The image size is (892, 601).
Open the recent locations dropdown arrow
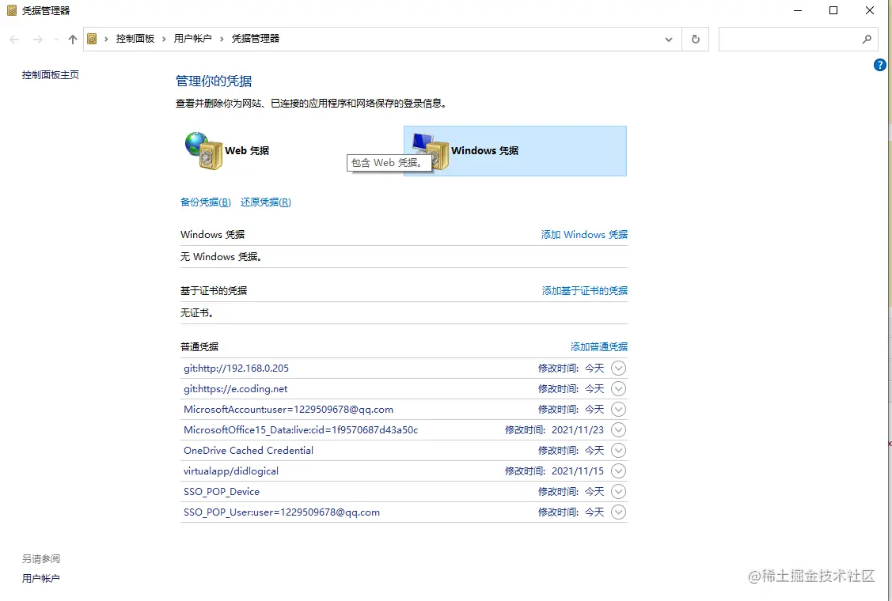(55, 40)
